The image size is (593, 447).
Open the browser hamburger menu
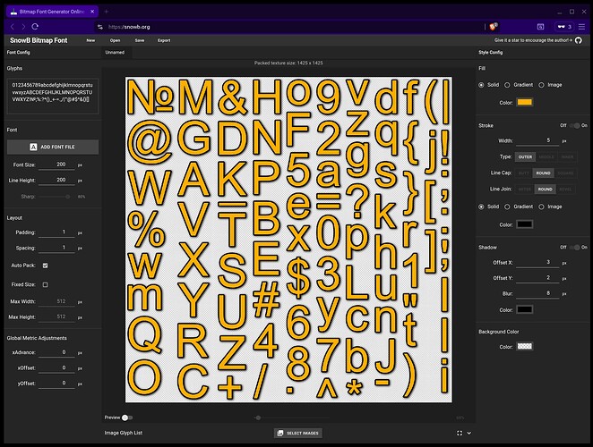580,27
